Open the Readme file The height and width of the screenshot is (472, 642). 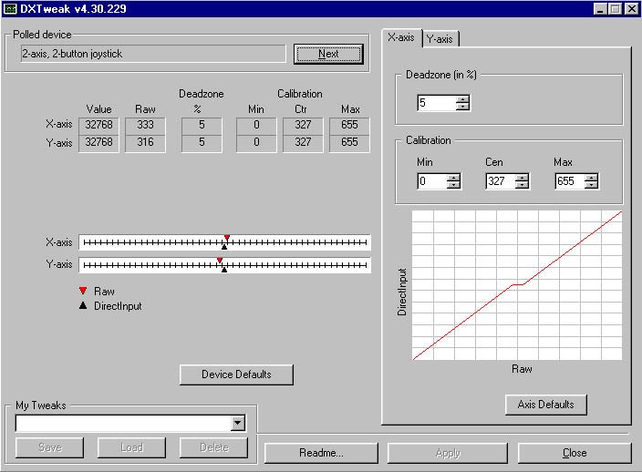click(x=321, y=453)
